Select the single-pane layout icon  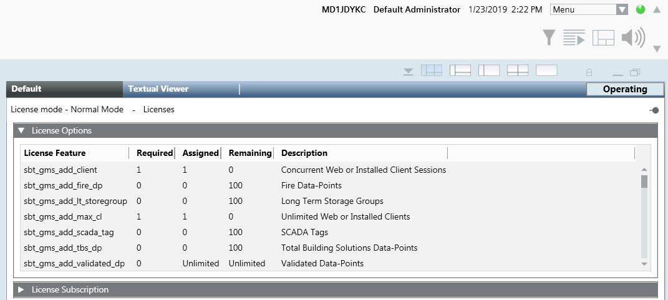pos(546,70)
